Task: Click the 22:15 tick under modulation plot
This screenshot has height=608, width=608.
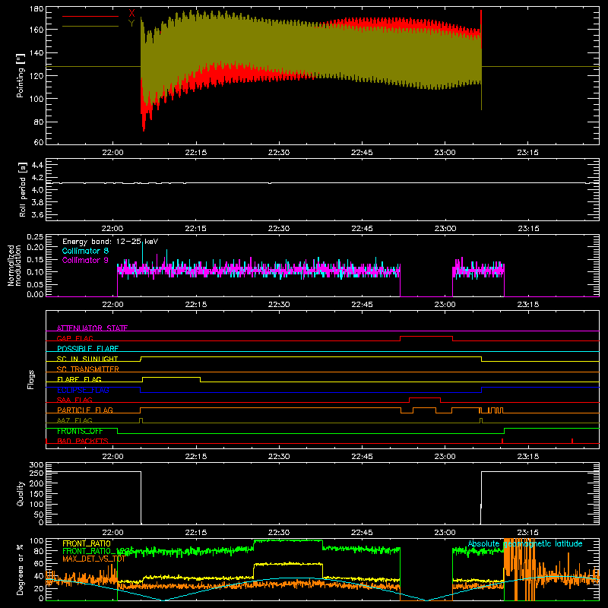Action: click(x=196, y=305)
